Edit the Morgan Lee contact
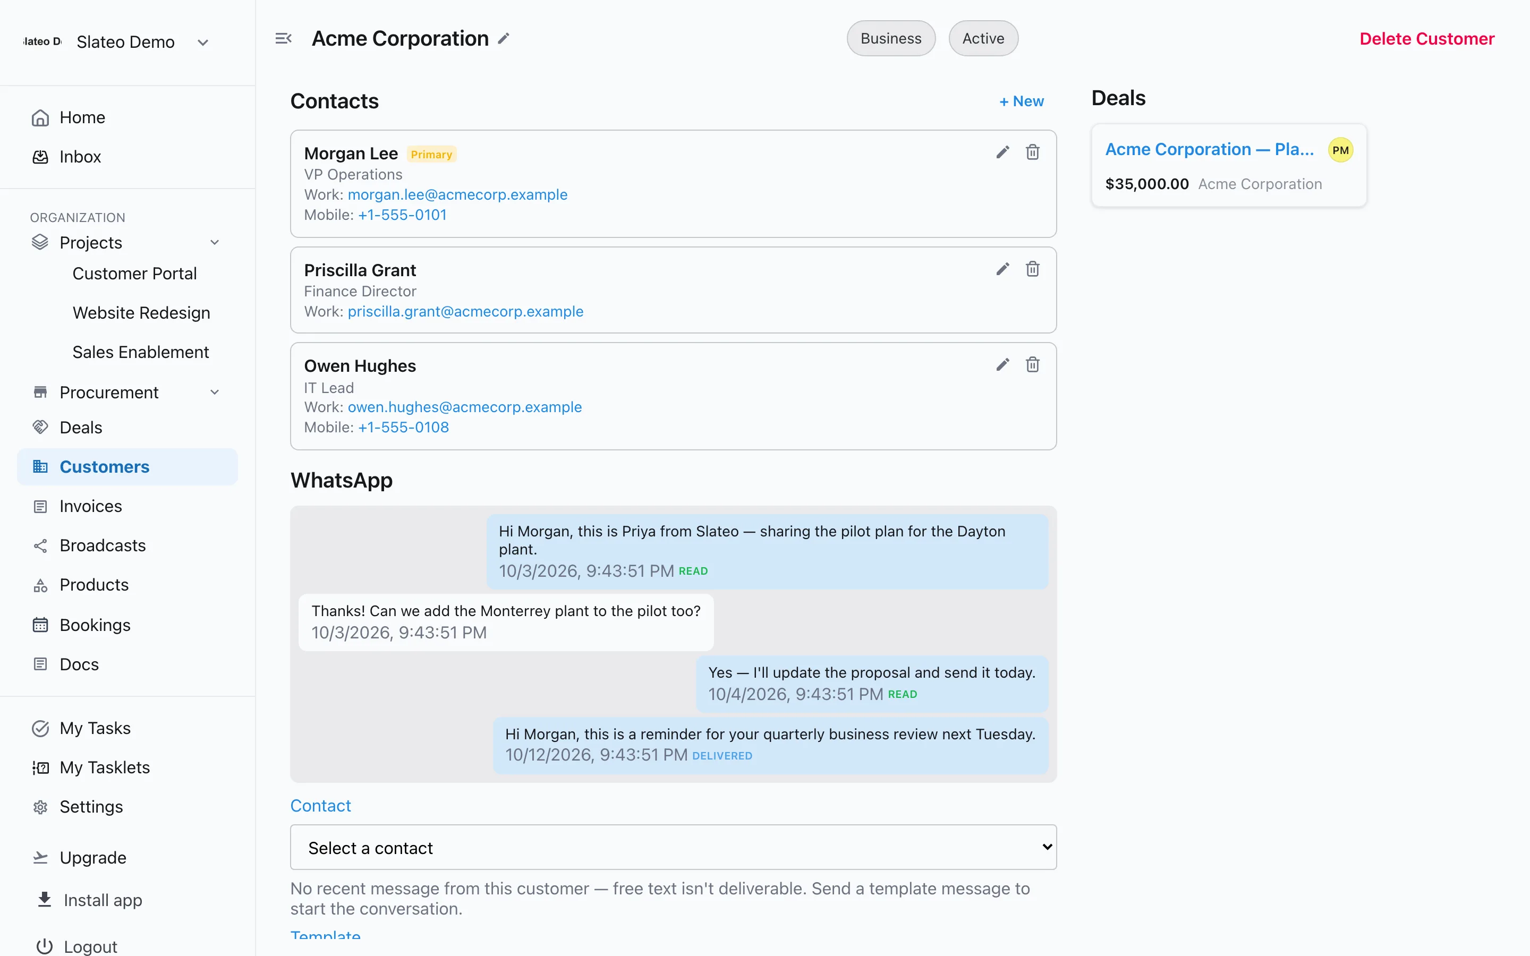 click(1002, 152)
